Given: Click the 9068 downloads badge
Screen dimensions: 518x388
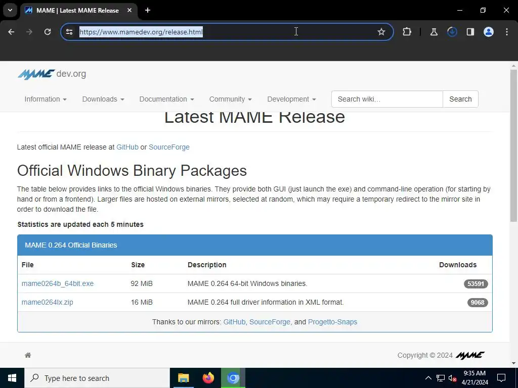Looking at the screenshot, I should point(478,303).
